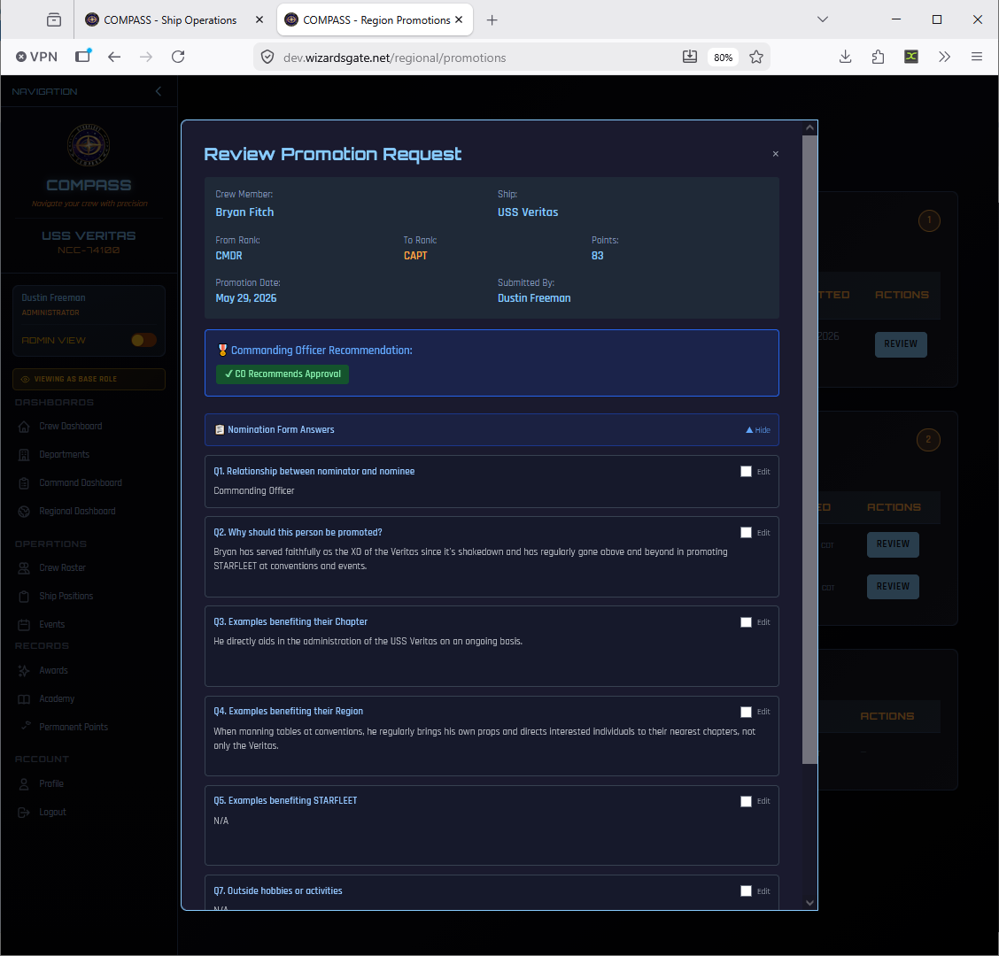This screenshot has width=999, height=956.
Task: Tick the Q4 Region examples checkbox
Action: click(746, 712)
